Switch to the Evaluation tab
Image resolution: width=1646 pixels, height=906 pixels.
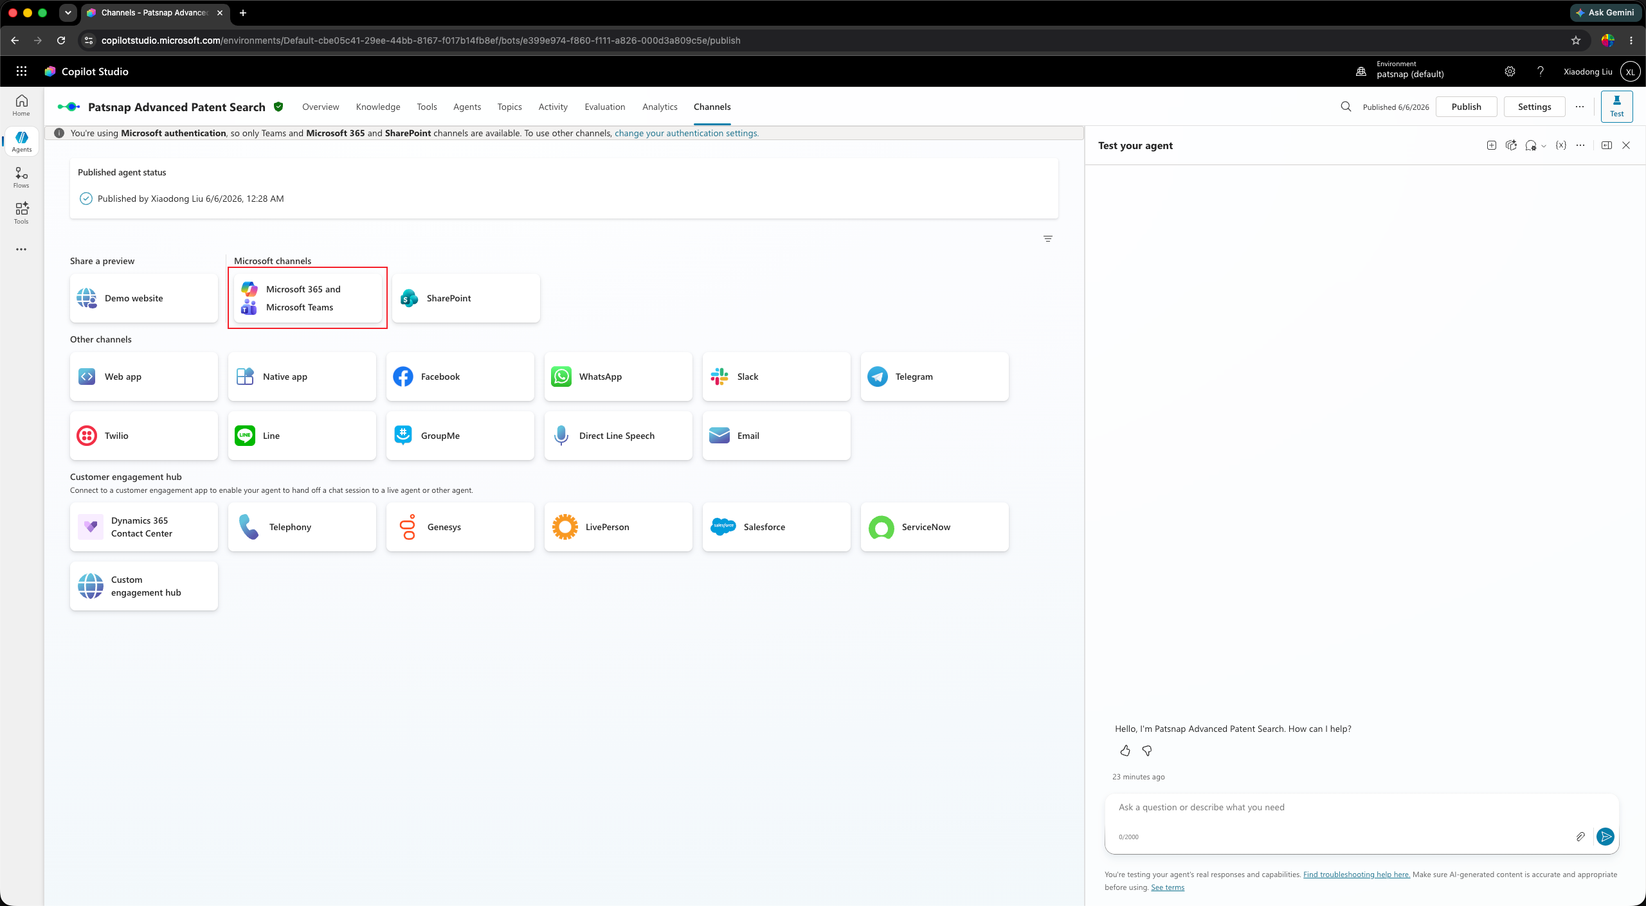[x=604, y=107]
